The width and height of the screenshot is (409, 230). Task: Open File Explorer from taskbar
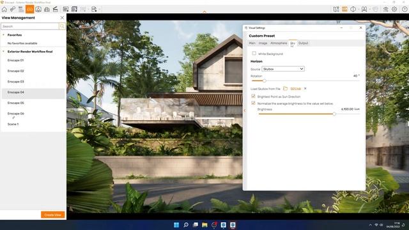204,225
